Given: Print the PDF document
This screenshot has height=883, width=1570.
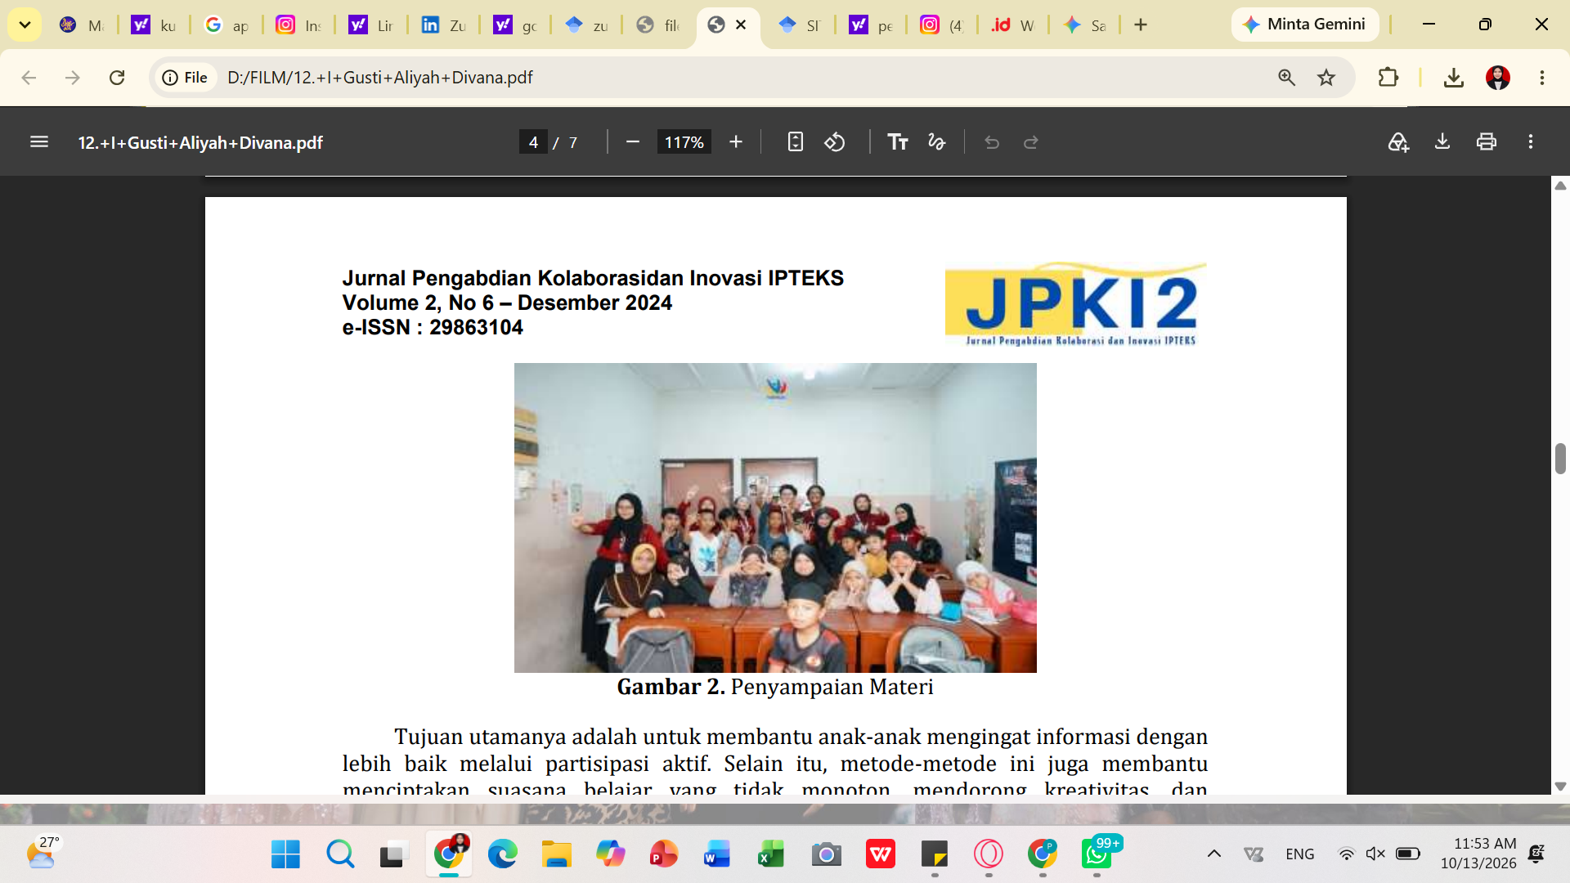Looking at the screenshot, I should [1487, 142].
